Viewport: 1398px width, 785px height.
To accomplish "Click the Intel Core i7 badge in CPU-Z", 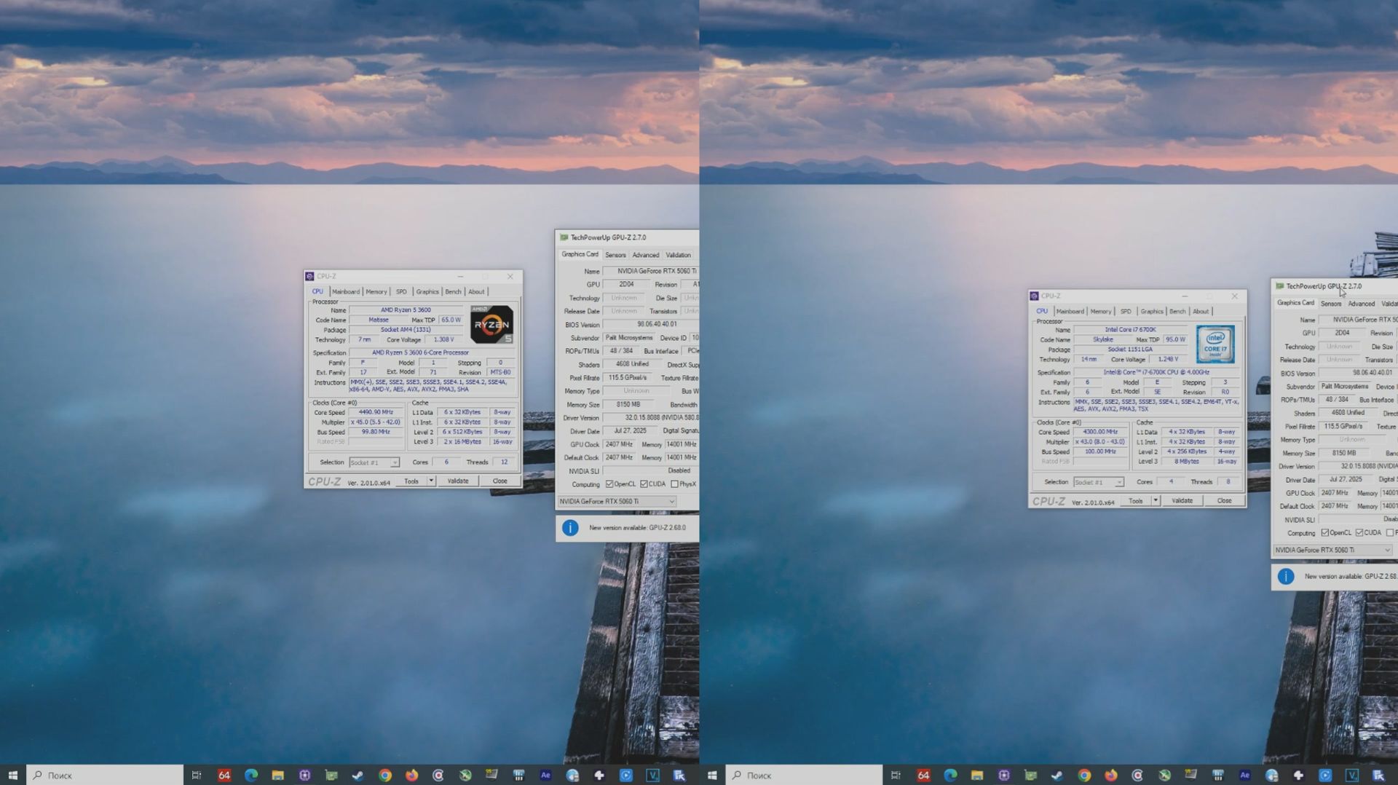I will pyautogui.click(x=1216, y=343).
